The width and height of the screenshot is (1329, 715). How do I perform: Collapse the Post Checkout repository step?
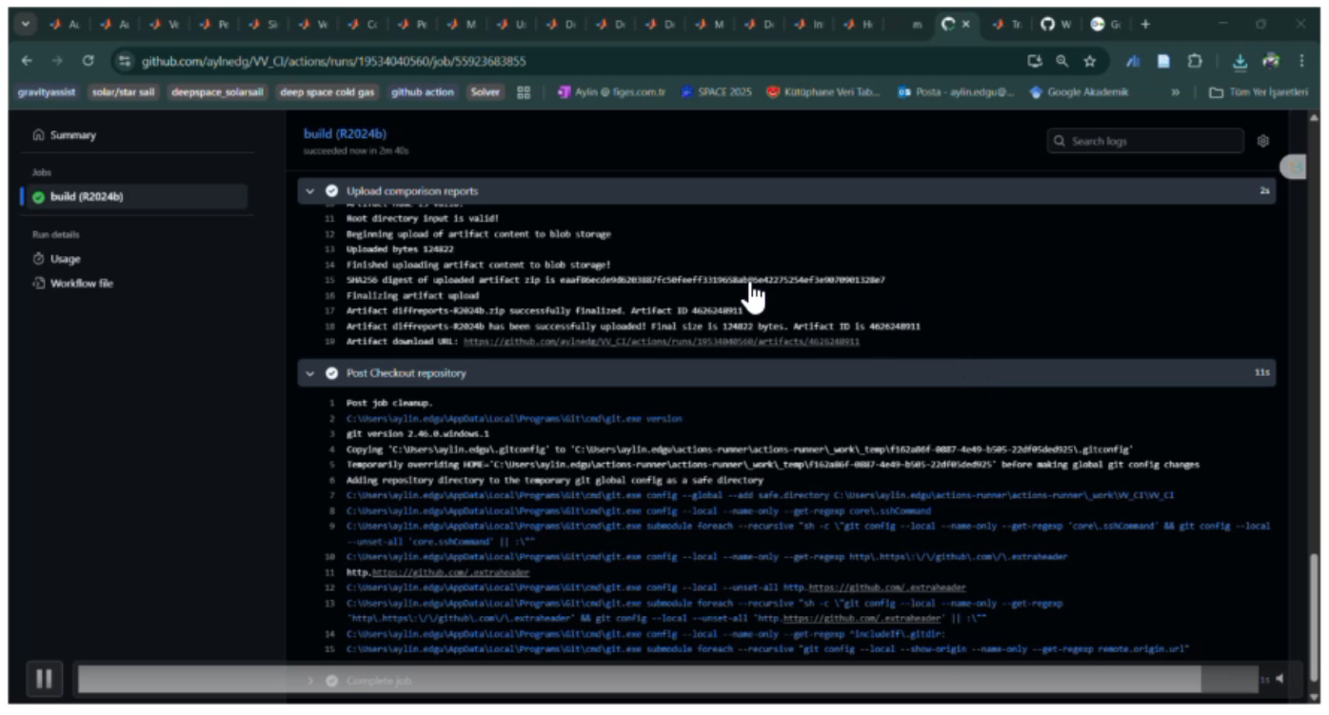[x=310, y=373]
